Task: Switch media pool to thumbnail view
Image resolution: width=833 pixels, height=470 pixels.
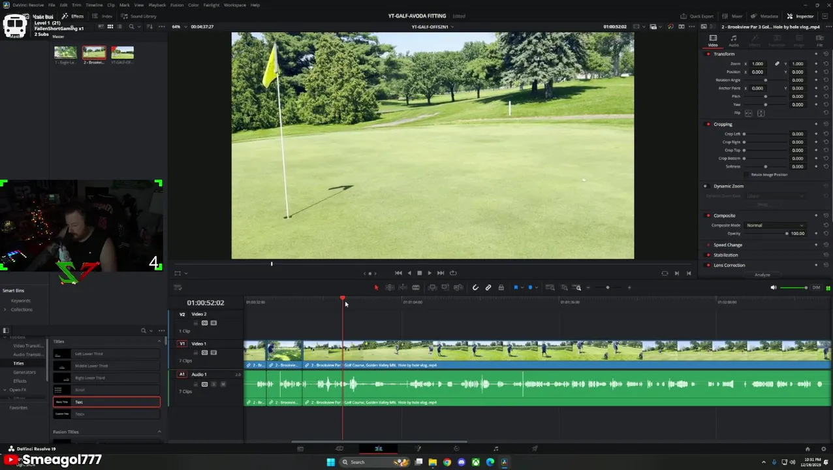Action: pyautogui.click(x=110, y=27)
